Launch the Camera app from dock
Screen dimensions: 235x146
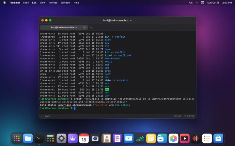(x=95, y=139)
